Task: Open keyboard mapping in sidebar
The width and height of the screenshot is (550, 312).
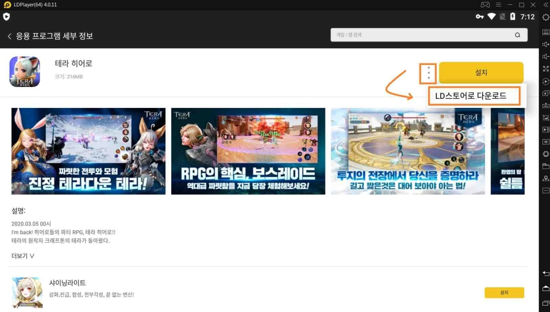Action: [546, 32]
